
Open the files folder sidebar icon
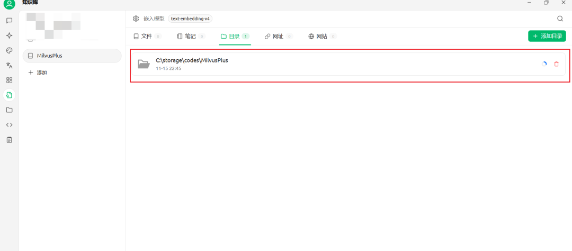pos(10,110)
